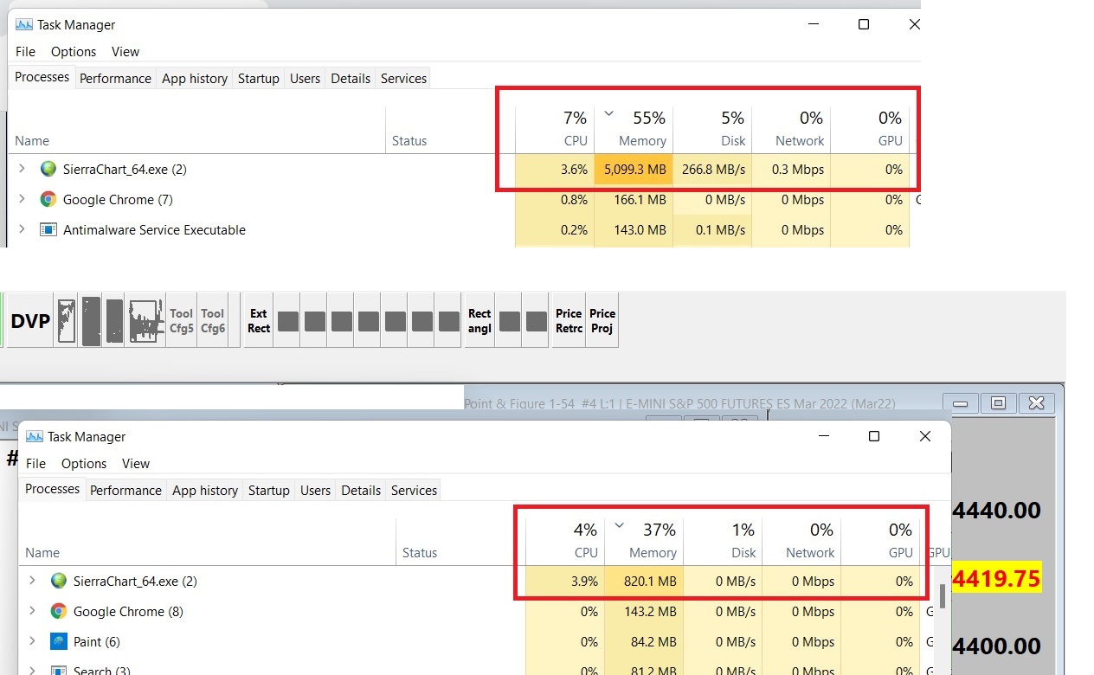This screenshot has width=1094, height=675.
Task: Sort by 7% CPU column header
Action: pyautogui.click(x=555, y=128)
